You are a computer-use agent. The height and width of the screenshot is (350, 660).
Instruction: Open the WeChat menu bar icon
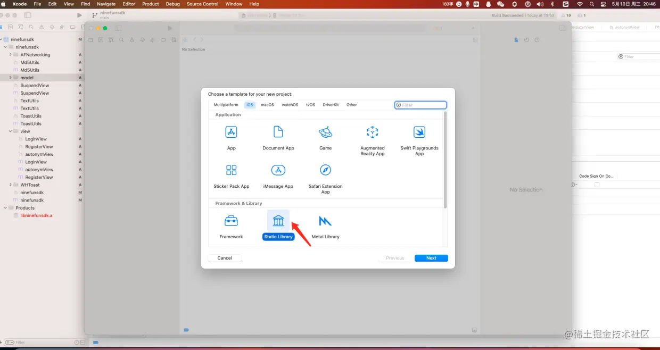tap(500, 4)
